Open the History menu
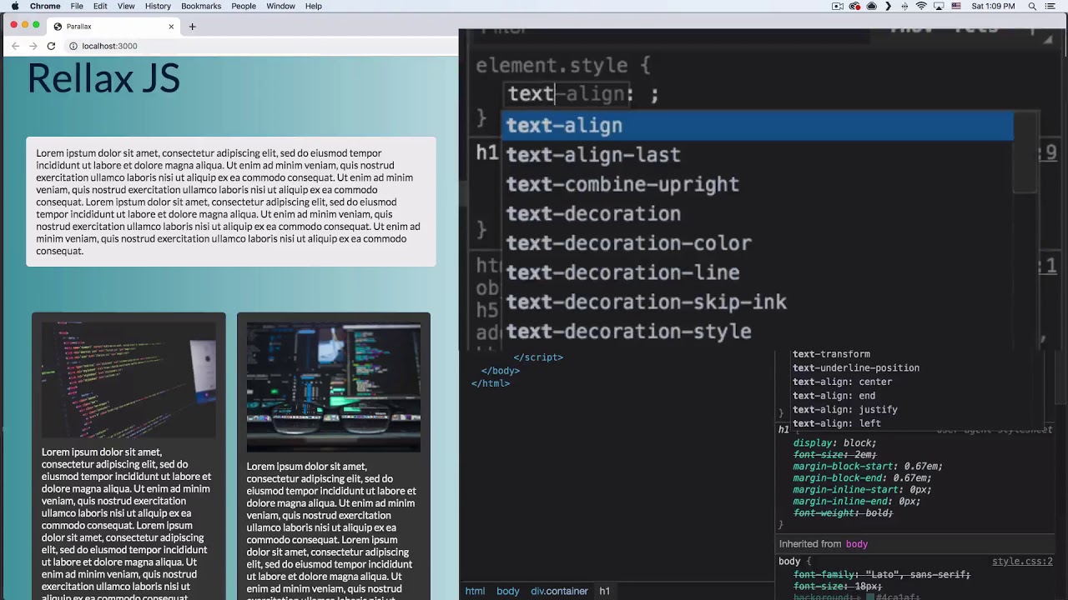 click(158, 6)
